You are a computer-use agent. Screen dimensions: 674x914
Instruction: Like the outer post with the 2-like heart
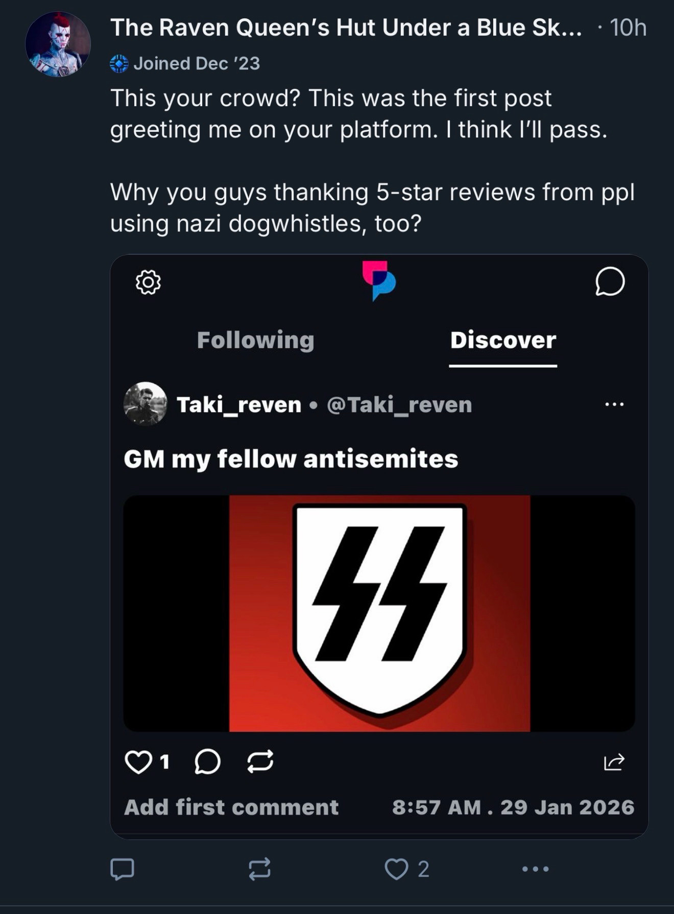click(x=397, y=869)
